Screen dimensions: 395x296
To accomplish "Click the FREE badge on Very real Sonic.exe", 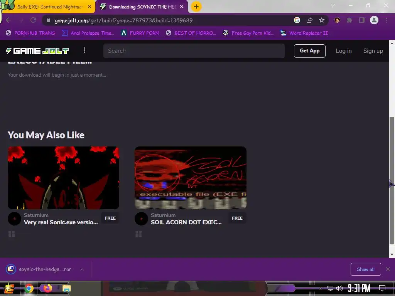I will tap(110, 218).
